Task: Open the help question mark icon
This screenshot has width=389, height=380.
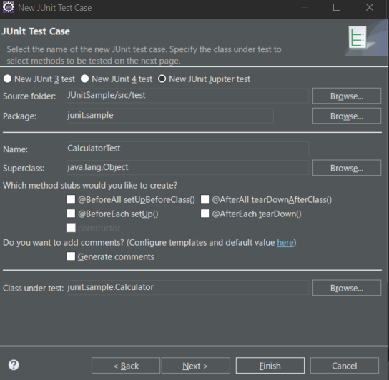Action: 14,365
